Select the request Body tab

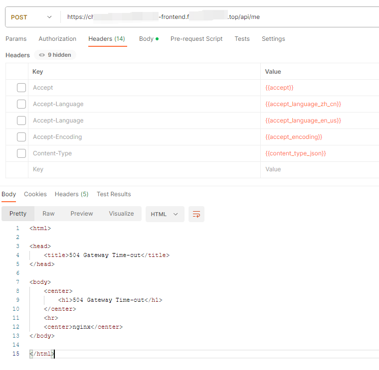point(148,39)
